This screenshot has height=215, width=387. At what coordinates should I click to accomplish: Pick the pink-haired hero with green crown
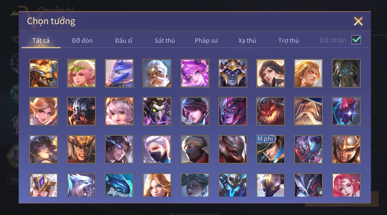[81, 73]
